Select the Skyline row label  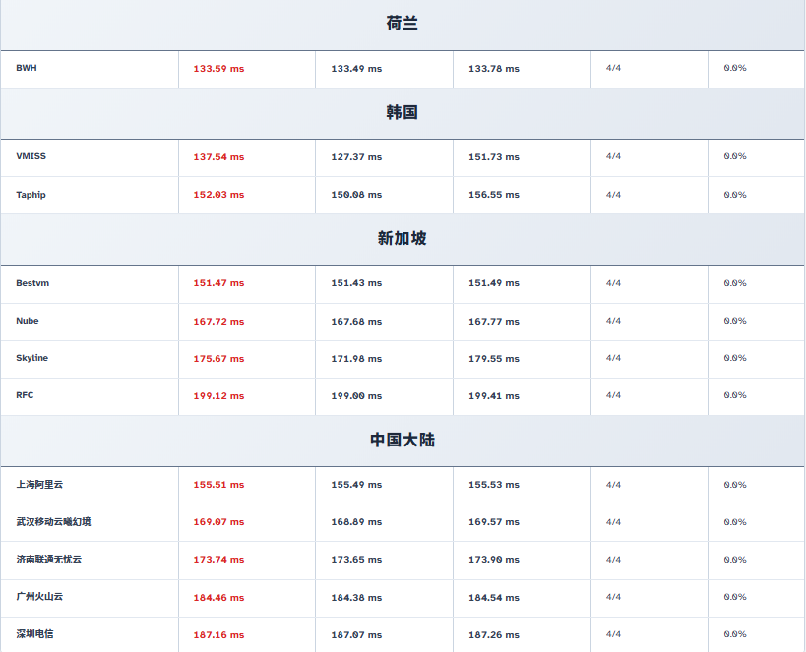coord(31,358)
